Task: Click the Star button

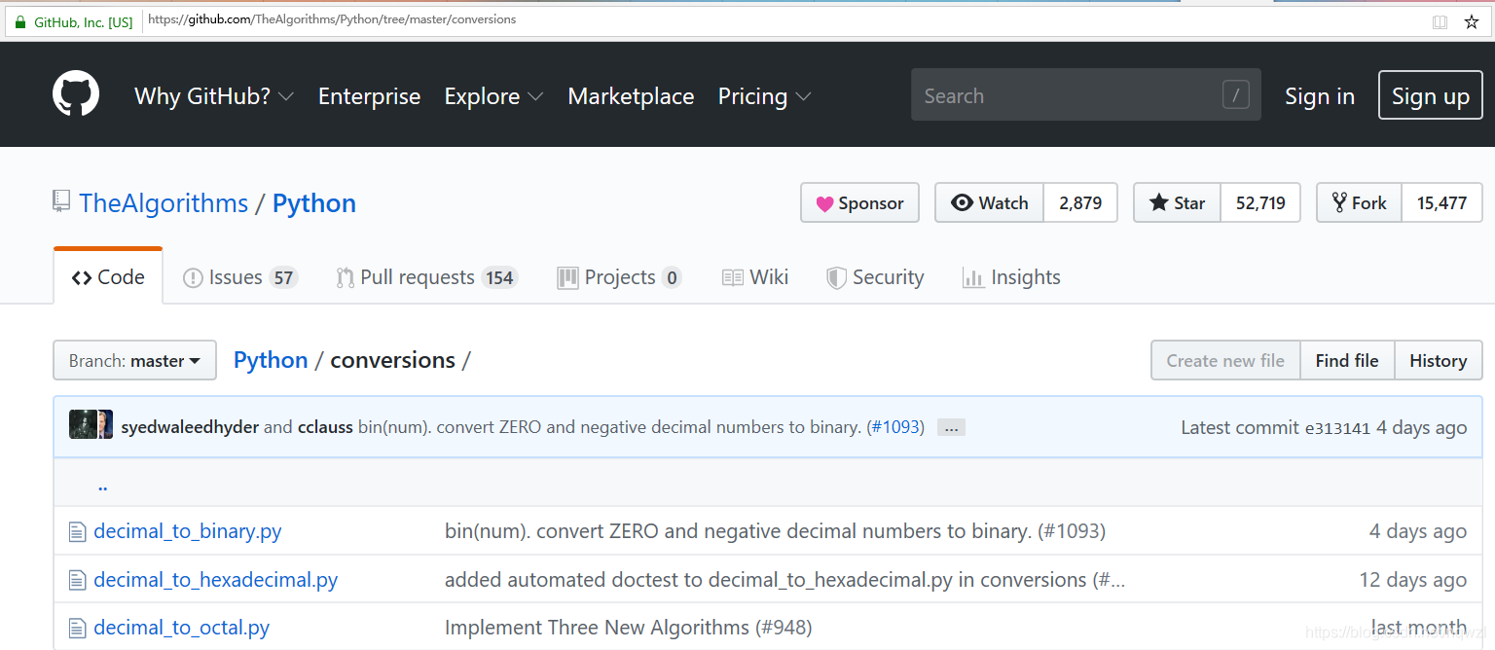Action: click(x=1177, y=202)
